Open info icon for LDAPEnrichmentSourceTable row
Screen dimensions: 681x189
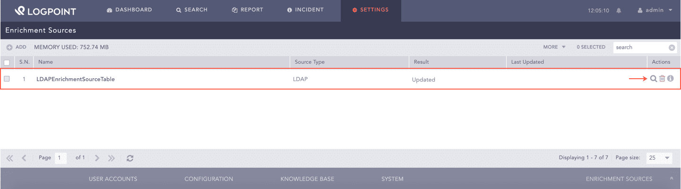[x=670, y=79]
